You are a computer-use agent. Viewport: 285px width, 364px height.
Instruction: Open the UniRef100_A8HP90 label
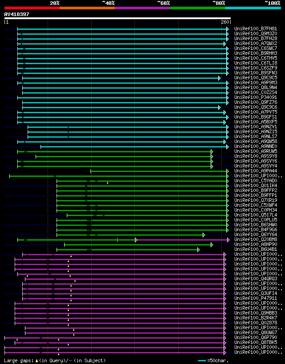point(256,244)
